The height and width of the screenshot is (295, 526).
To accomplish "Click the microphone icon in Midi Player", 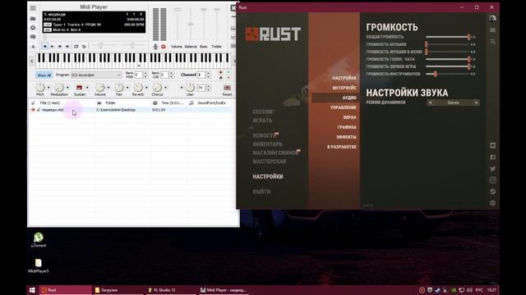I will [x=155, y=47].
